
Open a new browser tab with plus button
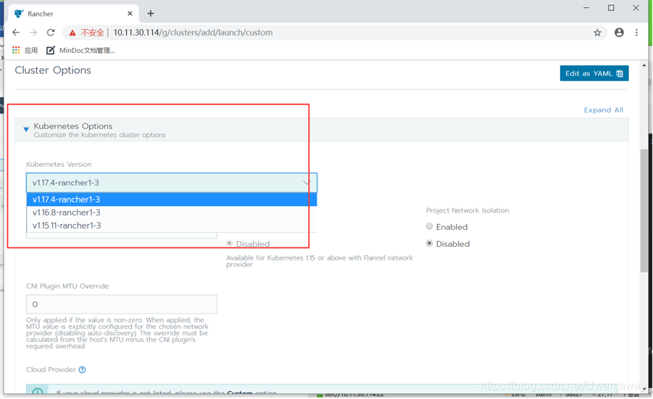[150, 14]
